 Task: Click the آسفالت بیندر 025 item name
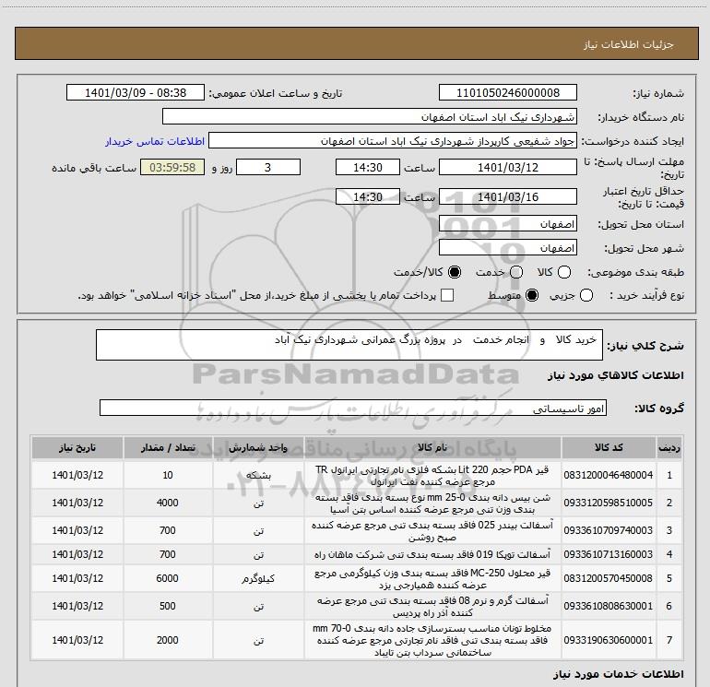coord(432,530)
